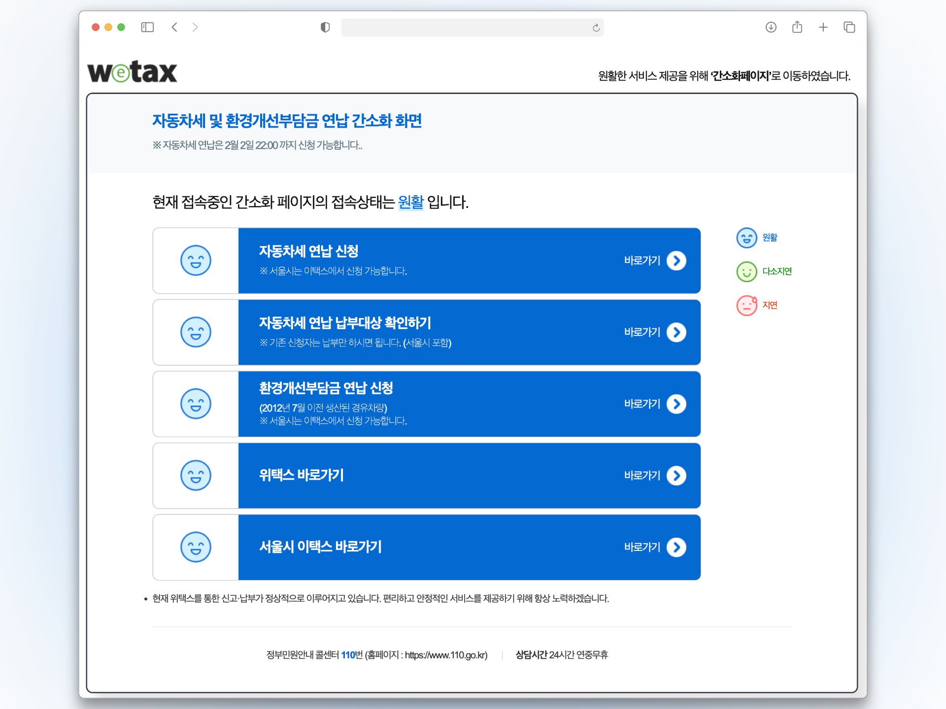This screenshot has width=946, height=709.
Task: Click the blue 원활 legend face icon
Action: (746, 238)
